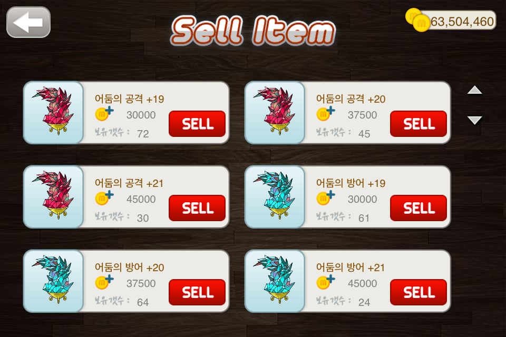Sell the 어둠의 공격 +21 item
506x337 pixels.
[x=197, y=208]
